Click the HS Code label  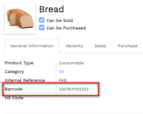14,98
